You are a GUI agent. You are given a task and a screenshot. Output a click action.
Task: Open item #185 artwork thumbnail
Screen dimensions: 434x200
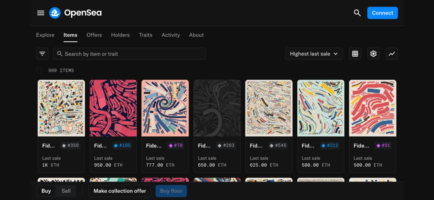coord(113,108)
